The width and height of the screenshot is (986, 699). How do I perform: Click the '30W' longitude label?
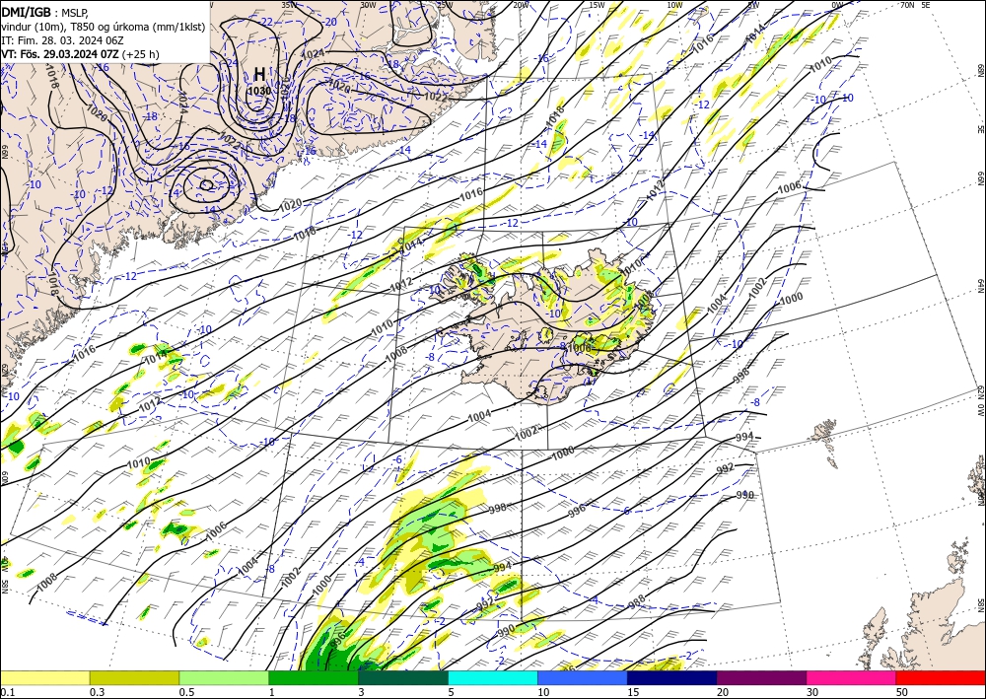point(369,4)
